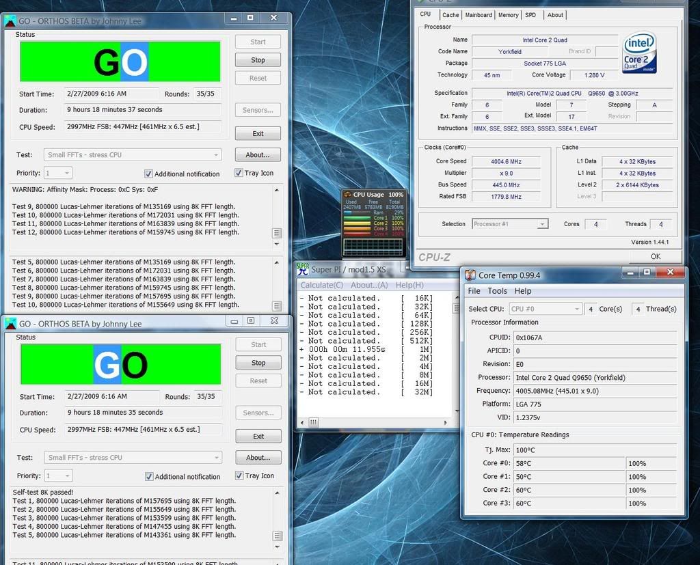Click green GO status bar in bottom ORTHOS
The height and width of the screenshot is (565, 700).
pos(120,364)
